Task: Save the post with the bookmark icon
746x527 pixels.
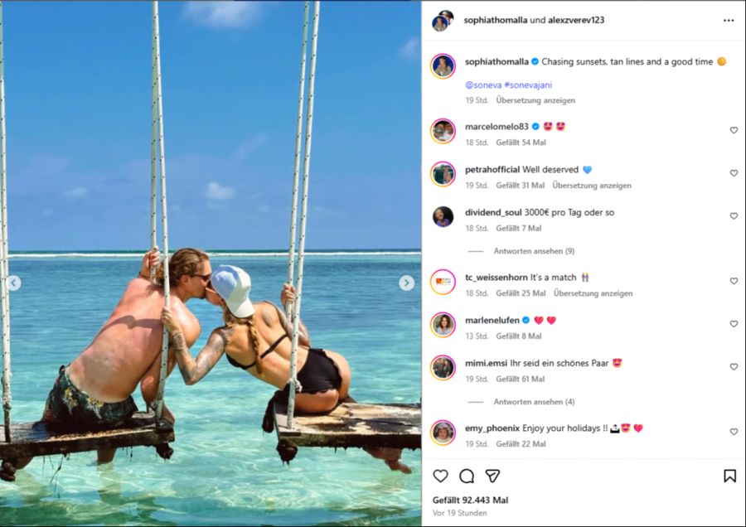Action: click(730, 477)
